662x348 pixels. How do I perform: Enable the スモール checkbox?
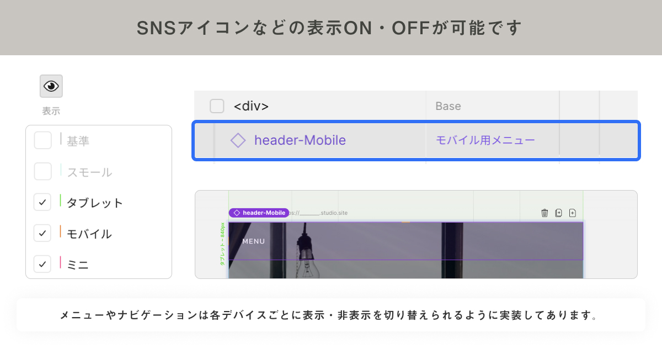[x=43, y=171]
